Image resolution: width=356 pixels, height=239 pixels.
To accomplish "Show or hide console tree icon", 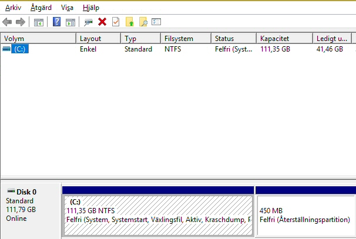I will (39, 22).
